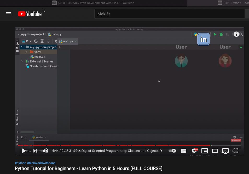Select Scratches and Consoles item
Screen dimensions: 249x174
pos(42,66)
